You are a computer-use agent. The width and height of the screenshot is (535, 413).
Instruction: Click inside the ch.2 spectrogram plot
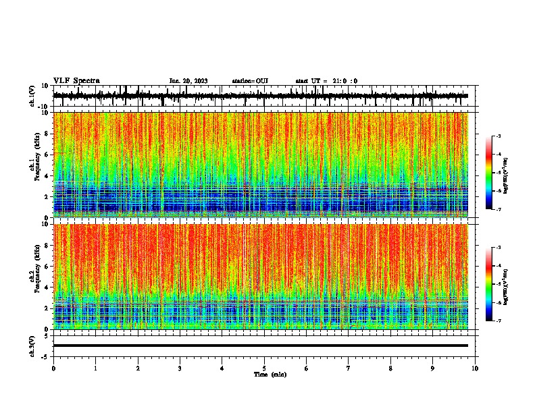click(261, 277)
